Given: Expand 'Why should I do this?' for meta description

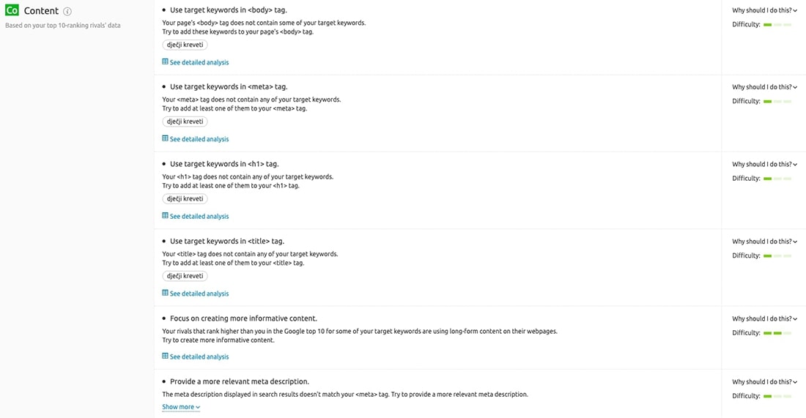Looking at the screenshot, I should pos(764,382).
